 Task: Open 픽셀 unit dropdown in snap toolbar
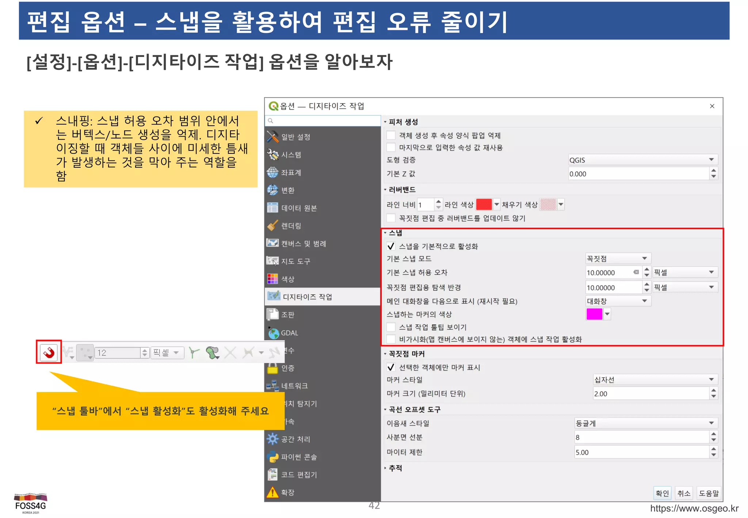(x=167, y=353)
